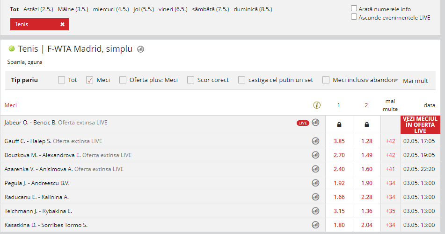Click Vezi meciul în oferta LIVE button
This screenshot has height=234, width=445.
coord(420,124)
